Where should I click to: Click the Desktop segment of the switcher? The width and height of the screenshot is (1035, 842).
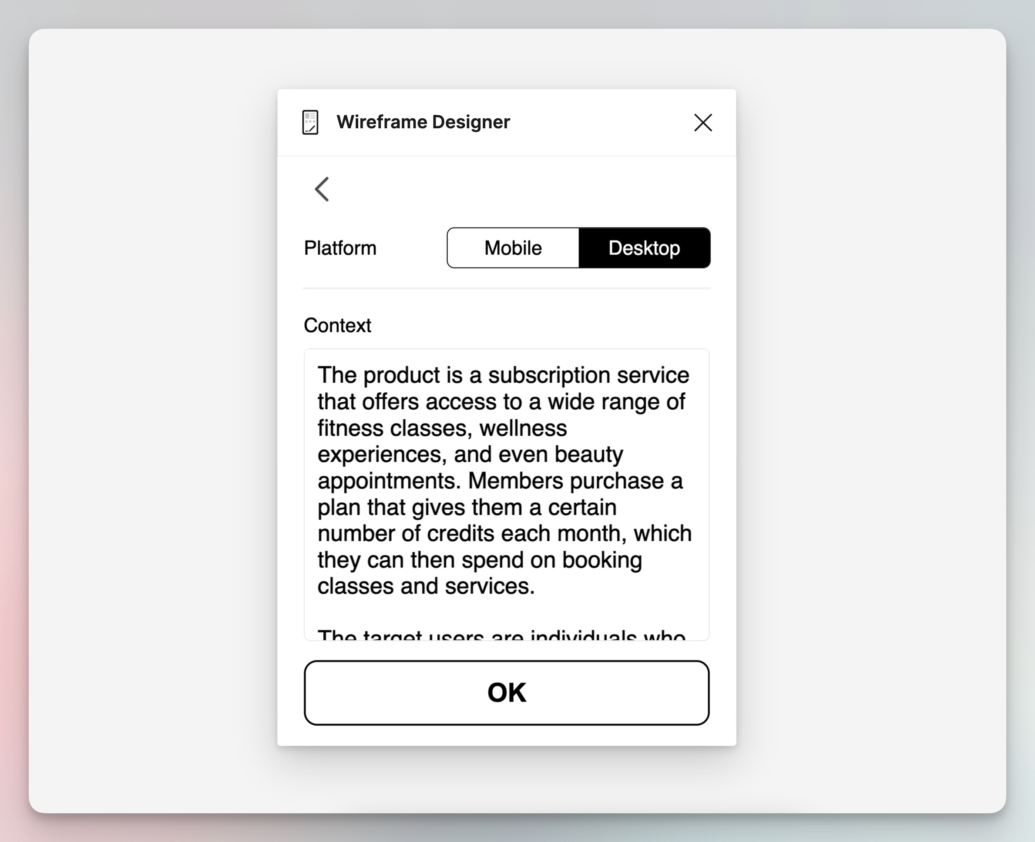[x=644, y=248]
